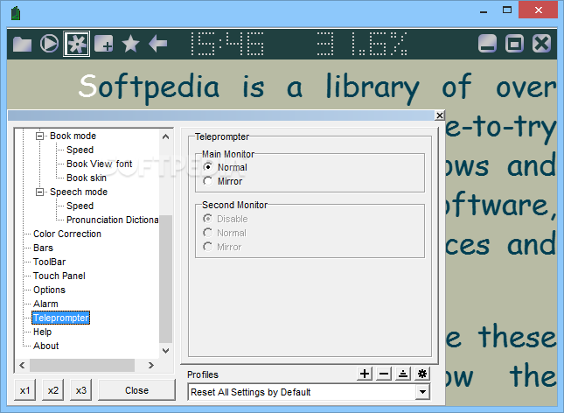Screen dimensions: 564x413
Task: Add bookmark with the plus-page icon
Action: [x=103, y=44]
